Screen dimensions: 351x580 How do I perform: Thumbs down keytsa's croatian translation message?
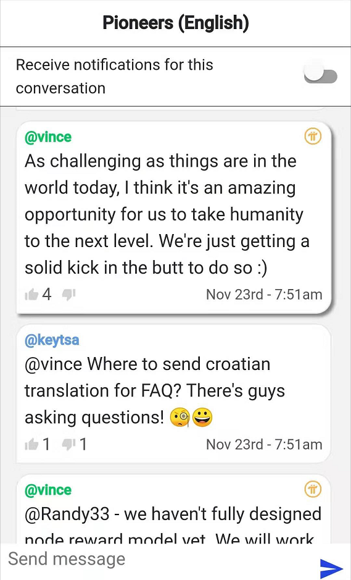click(x=68, y=444)
